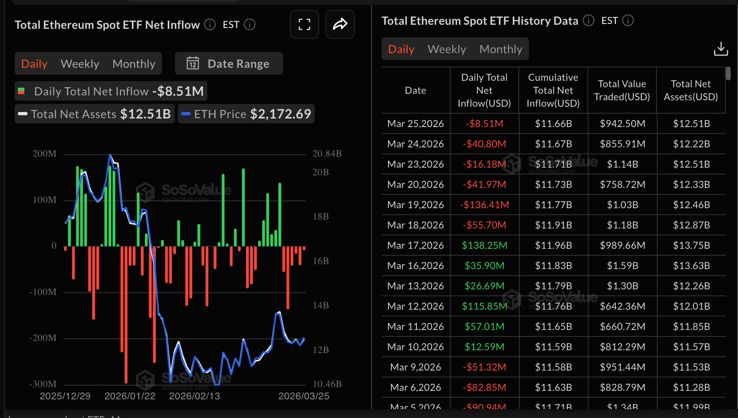Image resolution: width=738 pixels, height=418 pixels.
Task: Click calendar icon in Date Range
Action: click(x=192, y=63)
